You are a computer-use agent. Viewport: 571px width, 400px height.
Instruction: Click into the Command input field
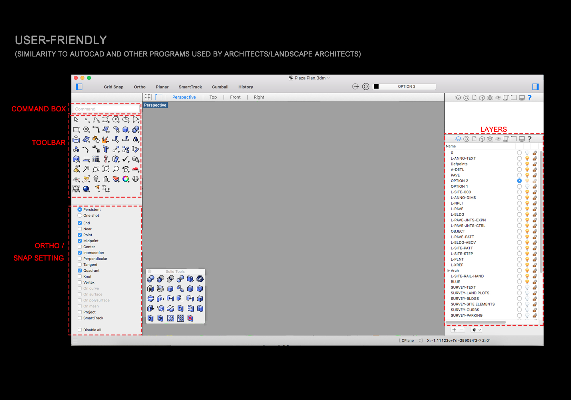click(106, 109)
